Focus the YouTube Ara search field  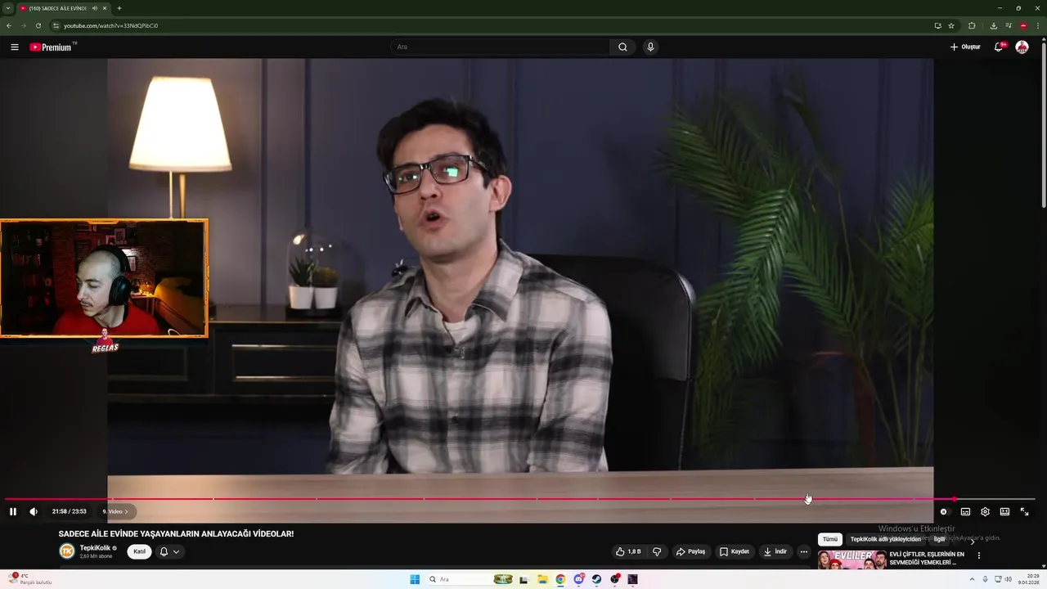coord(500,47)
